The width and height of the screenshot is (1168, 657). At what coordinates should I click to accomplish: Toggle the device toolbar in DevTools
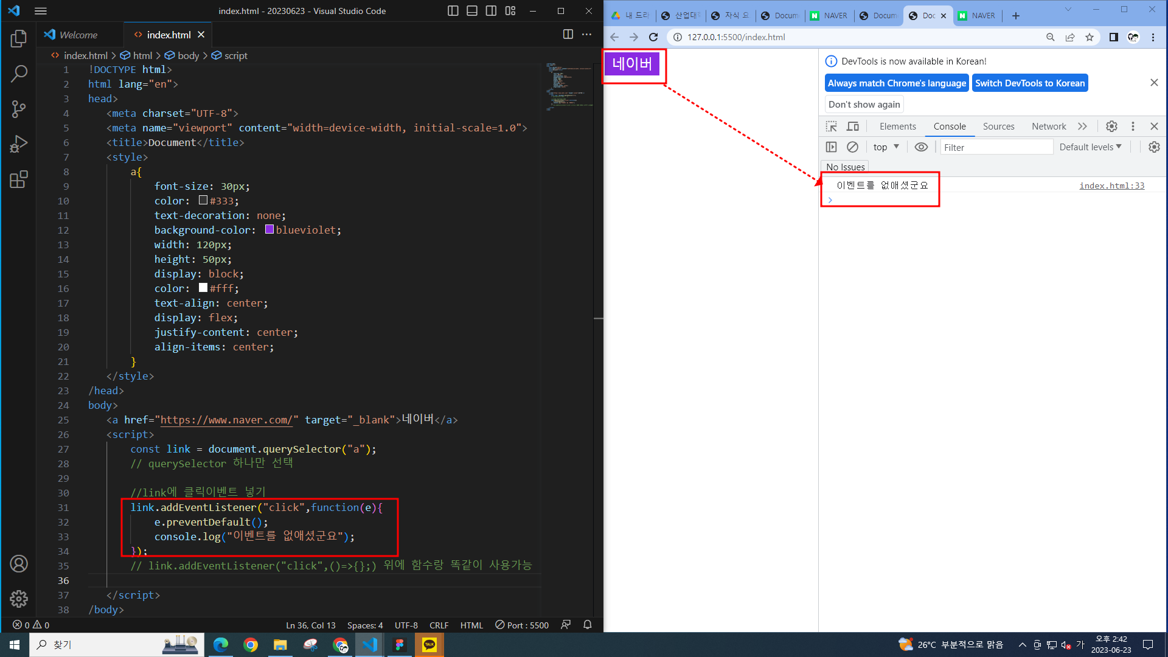tap(853, 127)
